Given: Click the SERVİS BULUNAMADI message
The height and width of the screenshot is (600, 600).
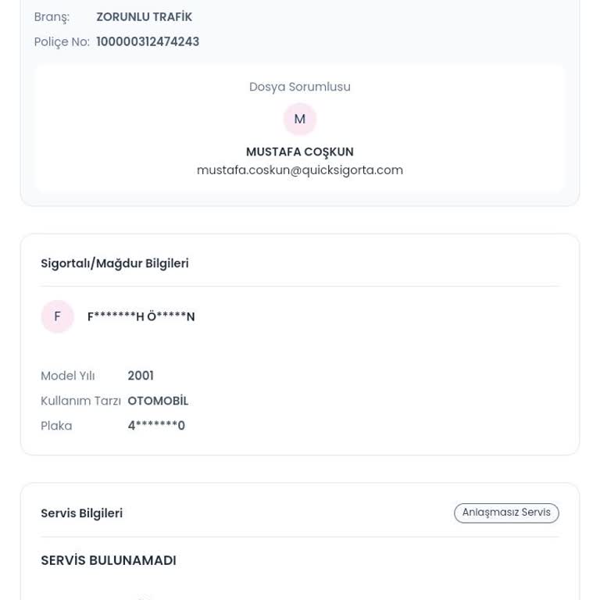Looking at the screenshot, I should tap(109, 560).
